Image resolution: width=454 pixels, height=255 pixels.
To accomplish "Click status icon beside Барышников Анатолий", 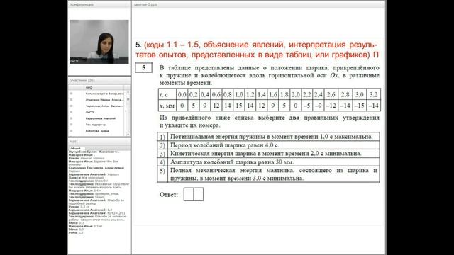I will [x=71, y=118].
